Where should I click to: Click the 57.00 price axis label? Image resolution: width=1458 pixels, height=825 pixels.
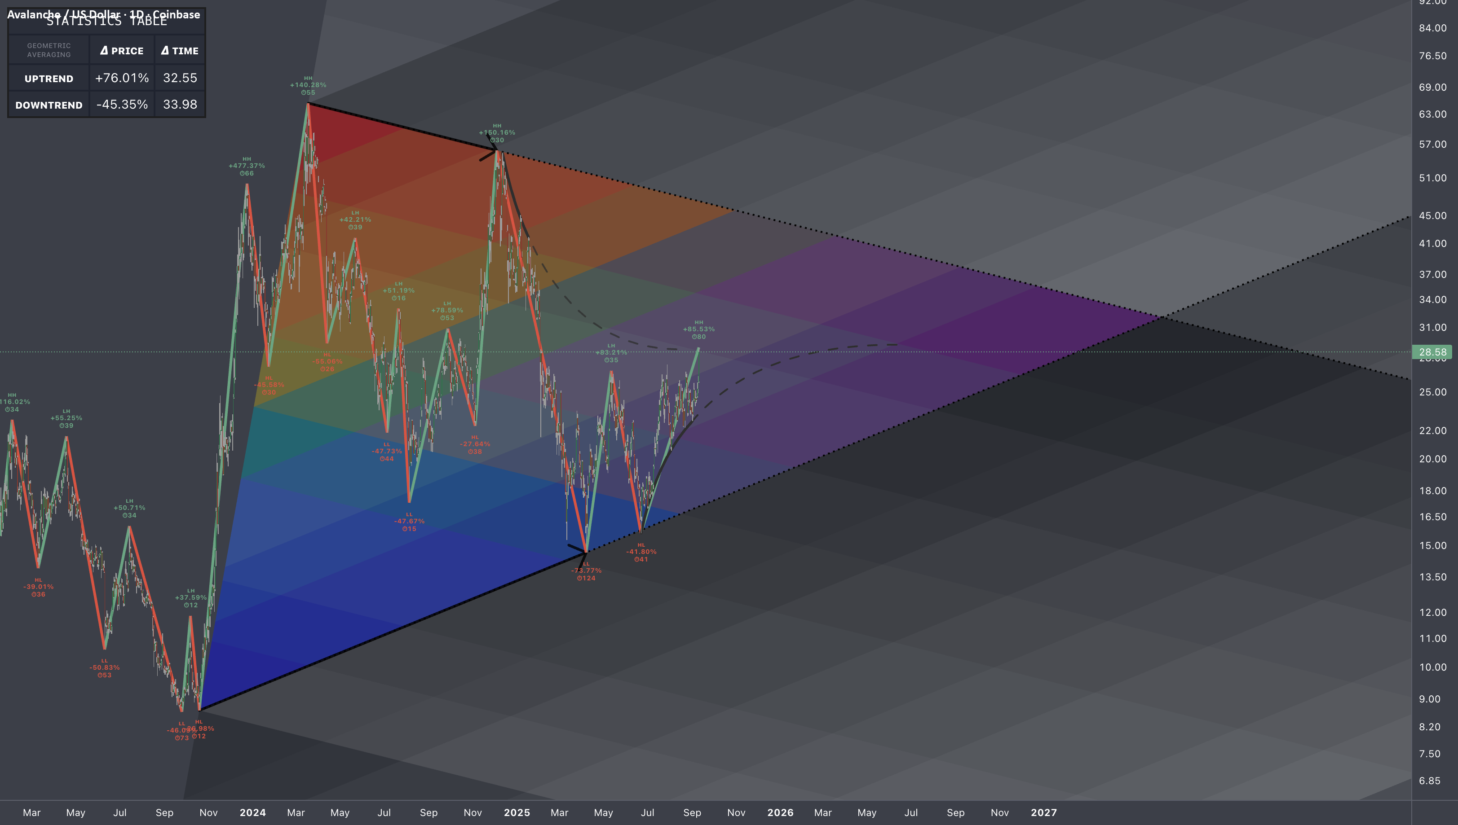pyautogui.click(x=1432, y=145)
